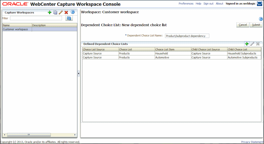Collapse the left pane splitter arrow
Image resolution: width=264 pixels, height=144 pixels.
click(x=79, y=73)
